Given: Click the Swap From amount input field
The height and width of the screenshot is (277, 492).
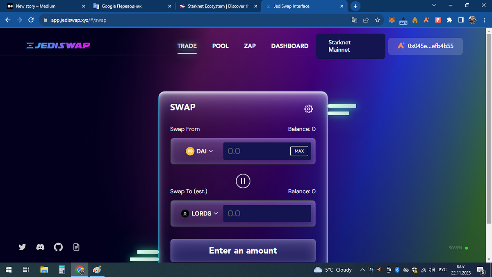Looking at the screenshot, I should 258,151.
